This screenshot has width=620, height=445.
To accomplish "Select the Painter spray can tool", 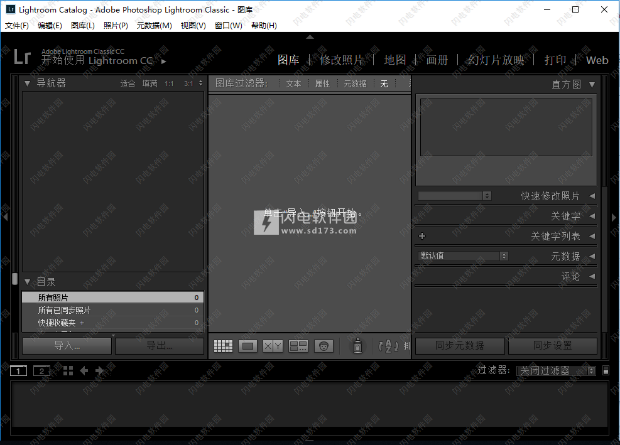I will pyautogui.click(x=357, y=346).
